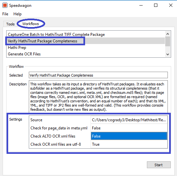Click the Speedwagon app icon in title bar

coord(5,5)
